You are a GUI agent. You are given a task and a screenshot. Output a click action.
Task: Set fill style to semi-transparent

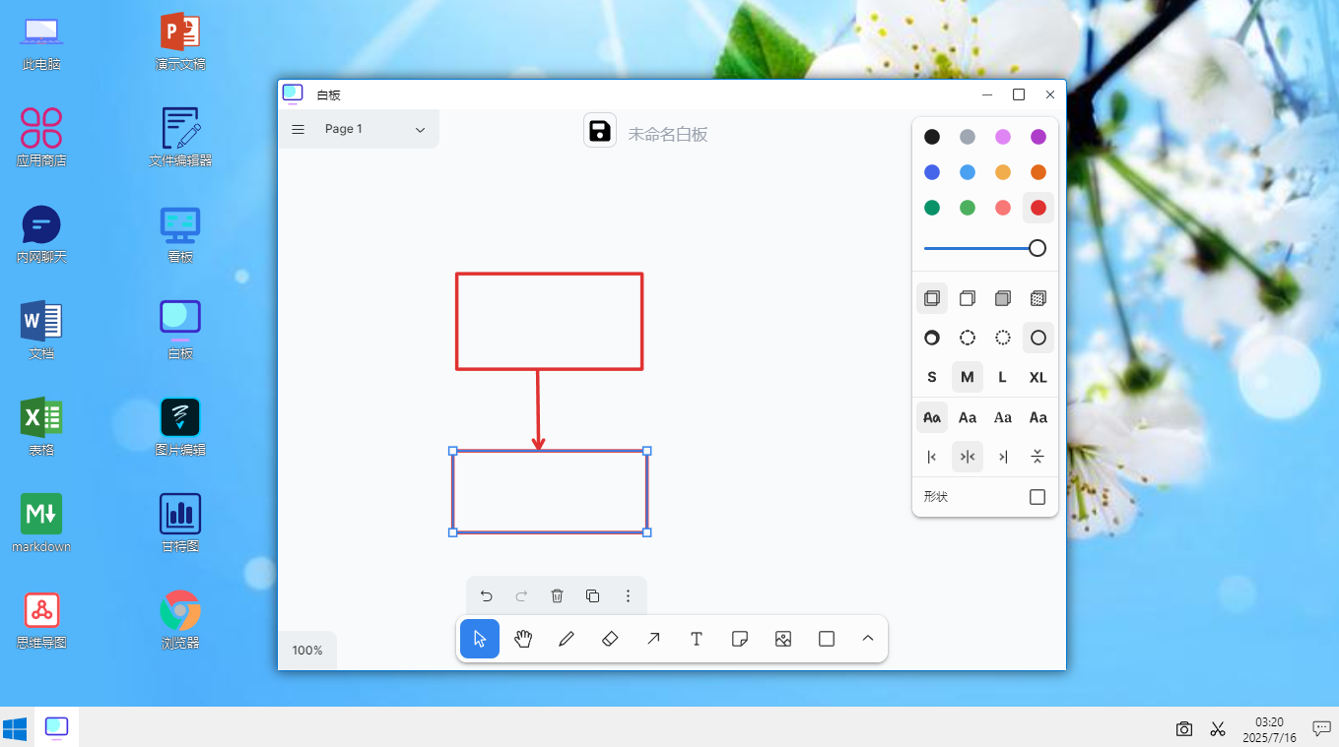coord(968,297)
